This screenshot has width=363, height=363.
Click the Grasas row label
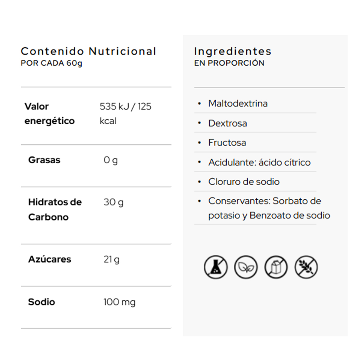tap(44, 160)
